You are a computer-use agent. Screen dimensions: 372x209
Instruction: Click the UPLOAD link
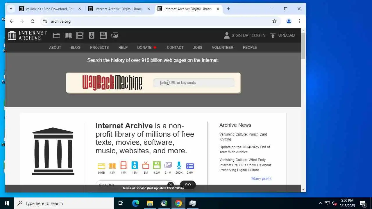tap(287, 35)
